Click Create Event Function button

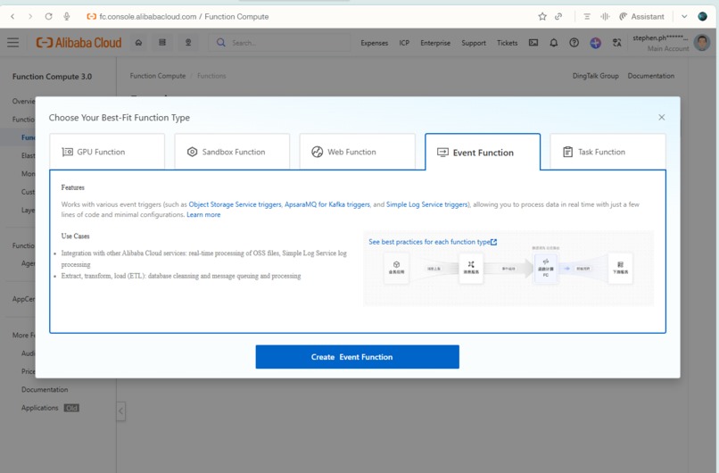(357, 357)
